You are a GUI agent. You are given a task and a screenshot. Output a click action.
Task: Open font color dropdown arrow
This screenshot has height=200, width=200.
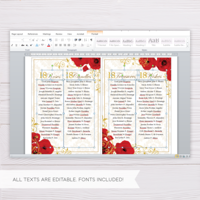click(x=51, y=45)
